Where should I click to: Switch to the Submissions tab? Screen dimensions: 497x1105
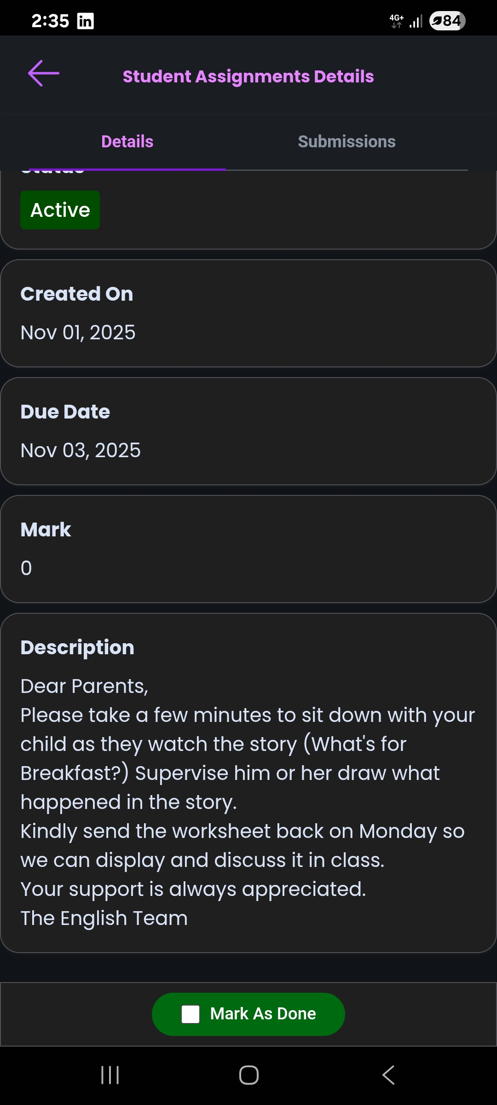pos(347,142)
